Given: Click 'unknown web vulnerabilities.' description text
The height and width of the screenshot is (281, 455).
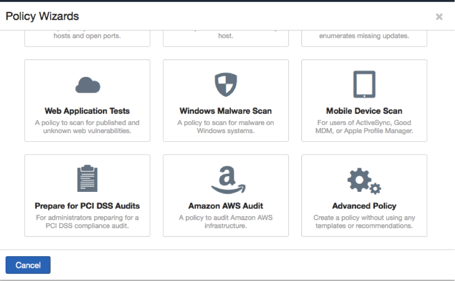Looking at the screenshot, I should click(87, 131).
